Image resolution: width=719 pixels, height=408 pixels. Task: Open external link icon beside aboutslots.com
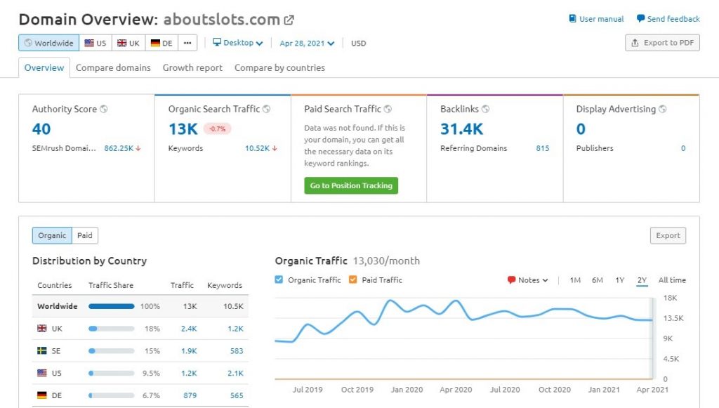click(289, 20)
